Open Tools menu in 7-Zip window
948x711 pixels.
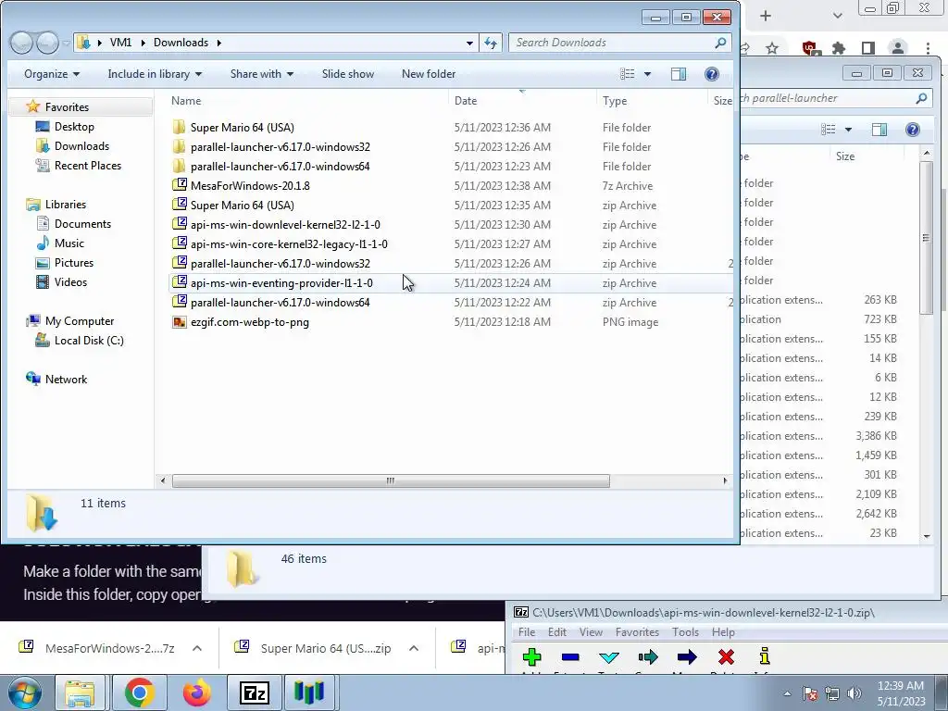[685, 631]
